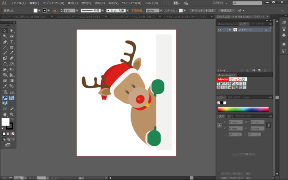This screenshot has width=288, height=180.
Task: Open 5 pt. 丸筆 brush dropdown
Action: [x=128, y=11]
